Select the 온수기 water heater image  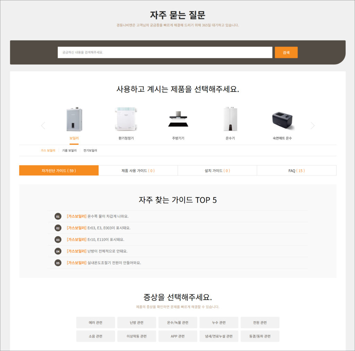point(230,119)
